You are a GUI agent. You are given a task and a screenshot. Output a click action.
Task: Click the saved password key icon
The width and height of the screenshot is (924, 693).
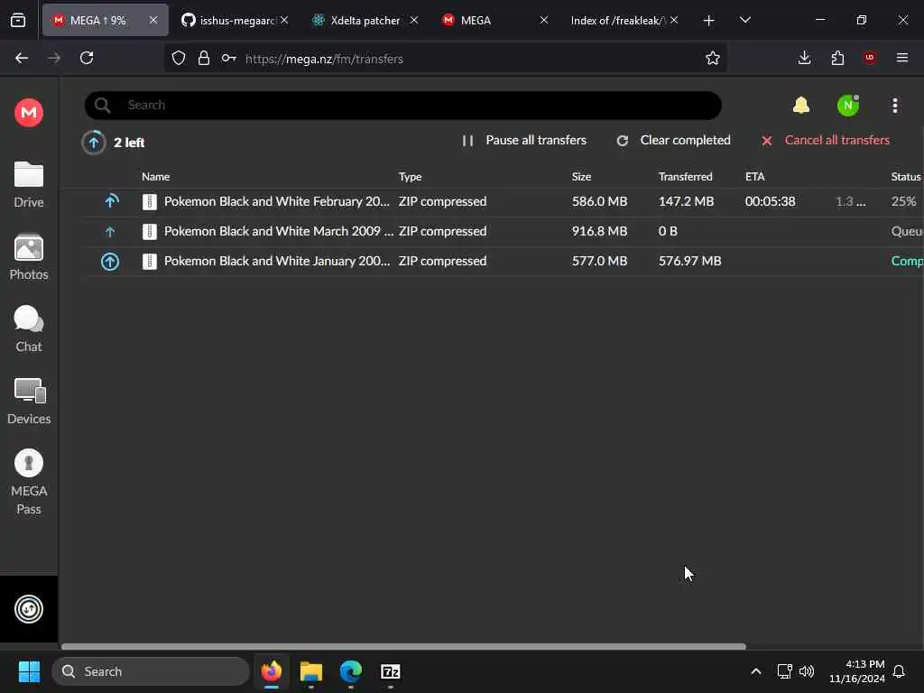point(229,58)
